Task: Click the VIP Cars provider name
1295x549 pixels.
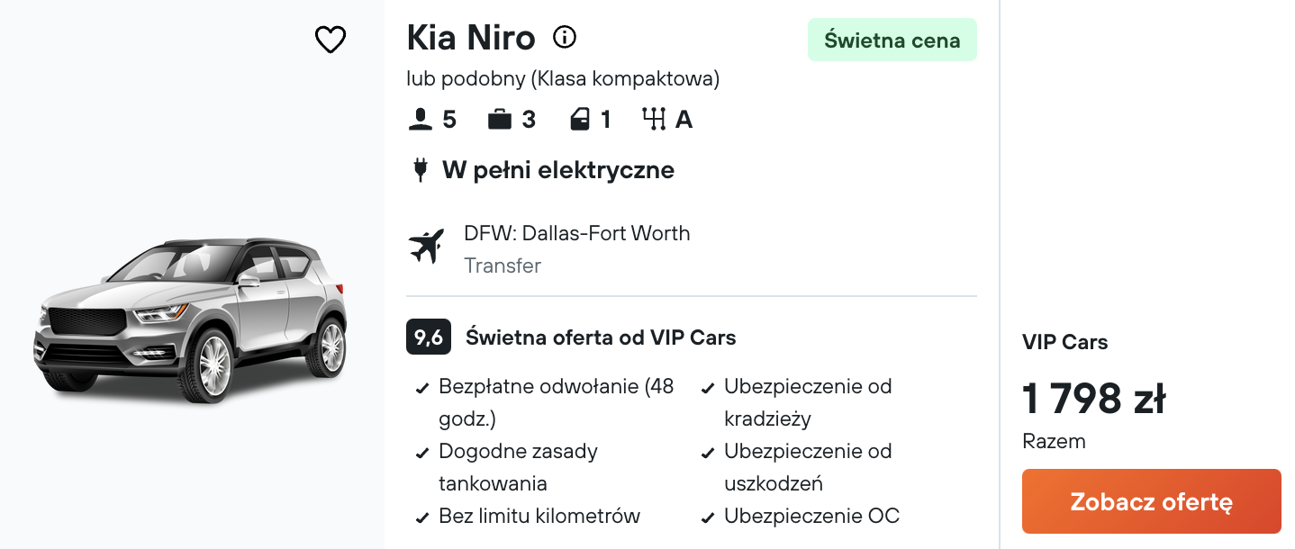Action: tap(1065, 342)
